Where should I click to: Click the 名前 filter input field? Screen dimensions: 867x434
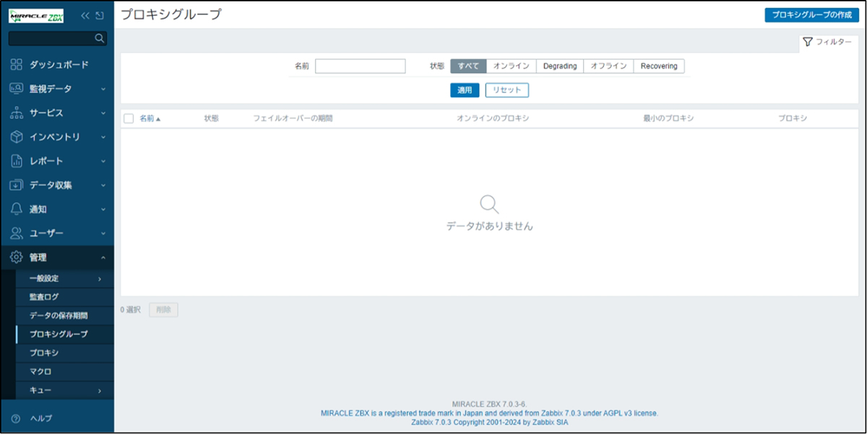point(360,66)
